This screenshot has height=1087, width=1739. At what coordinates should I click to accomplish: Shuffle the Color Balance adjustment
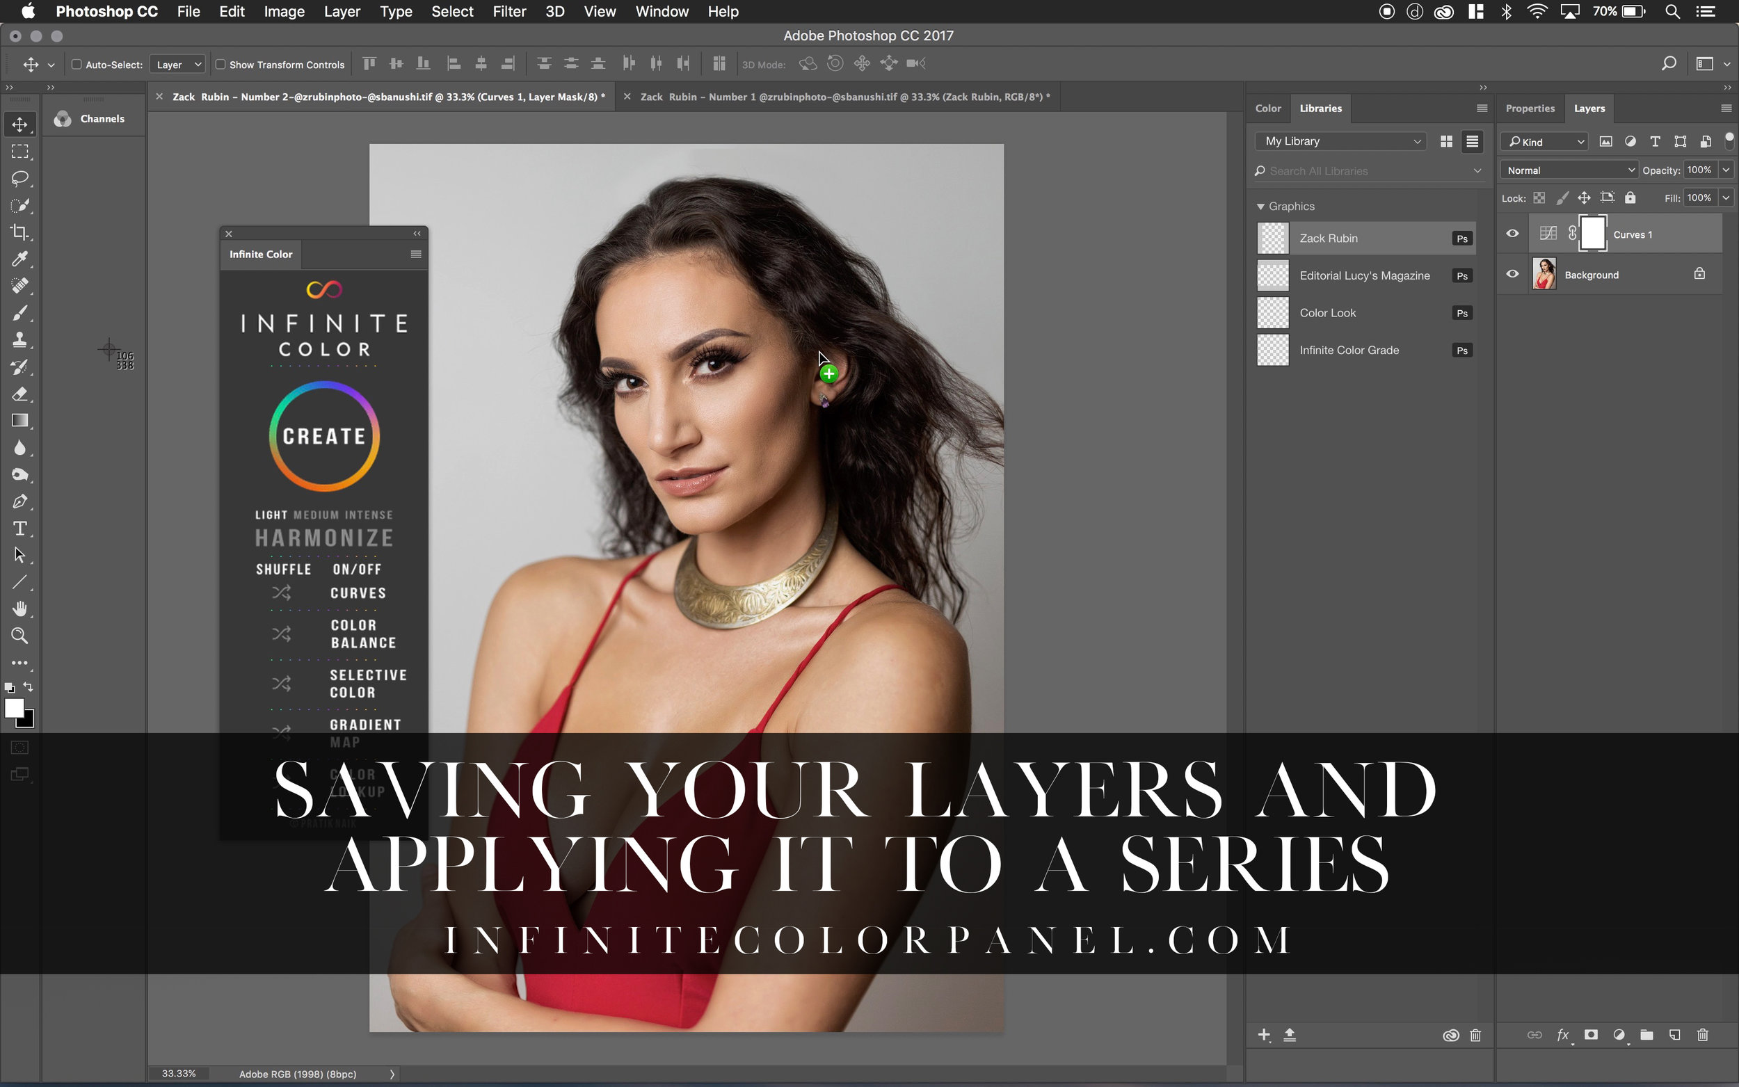[281, 634]
